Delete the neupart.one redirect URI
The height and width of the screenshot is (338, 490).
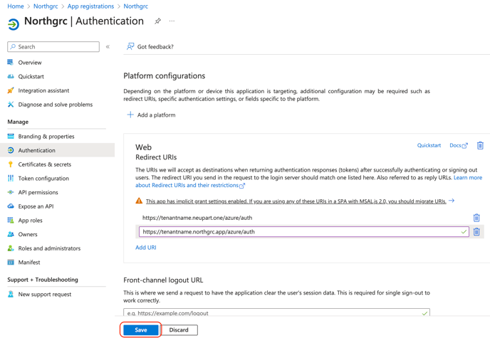pos(476,218)
